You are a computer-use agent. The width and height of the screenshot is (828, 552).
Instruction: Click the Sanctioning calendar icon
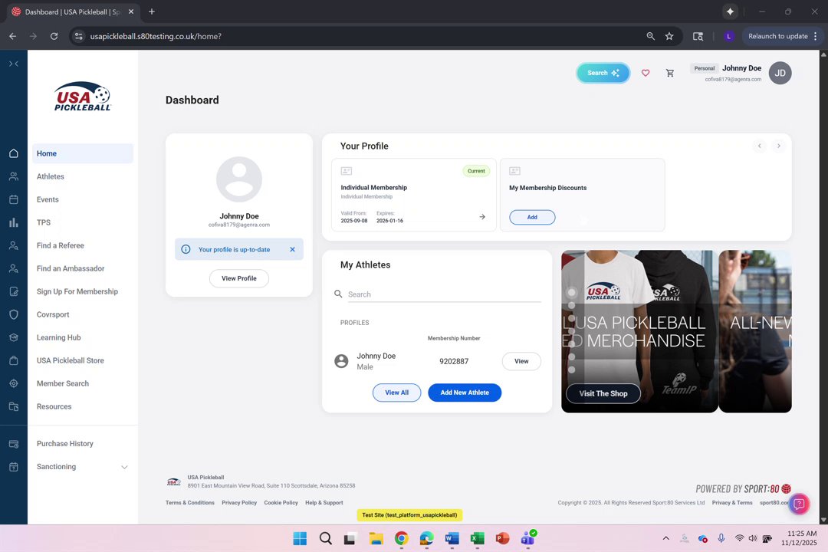click(x=14, y=466)
